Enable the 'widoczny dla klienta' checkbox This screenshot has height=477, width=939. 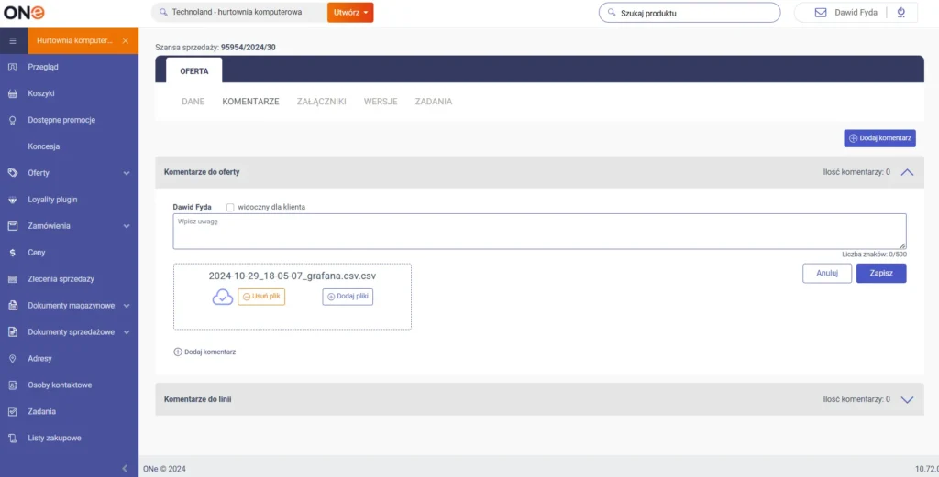coord(231,207)
